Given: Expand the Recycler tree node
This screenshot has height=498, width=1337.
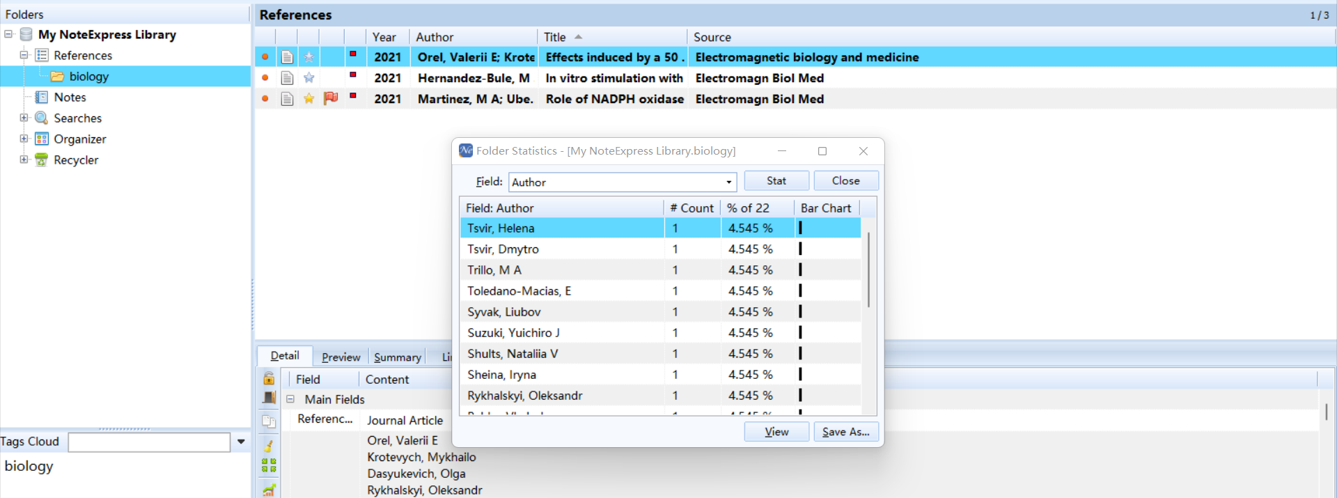Looking at the screenshot, I should tap(24, 159).
